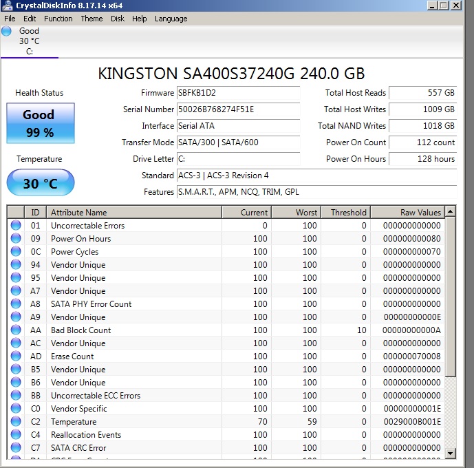Click scroll down arrow of attribute list
Image resolution: width=474 pixels, height=468 pixels.
451,453
